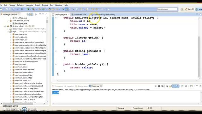The width and height of the screenshot is (202, 114).
Task: Click the Package Explorer vertical scrollbar thumb
Action: [x=47, y=22]
